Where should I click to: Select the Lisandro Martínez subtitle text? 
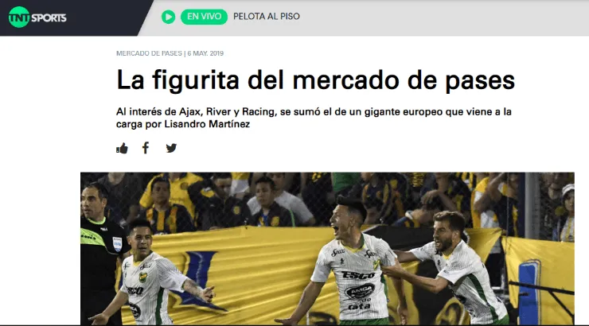[x=314, y=118]
